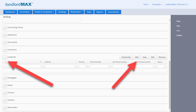Screen dimensions: 196x112
Task: Open the LandlordMax Software Inc account menu
Action: 177,5
